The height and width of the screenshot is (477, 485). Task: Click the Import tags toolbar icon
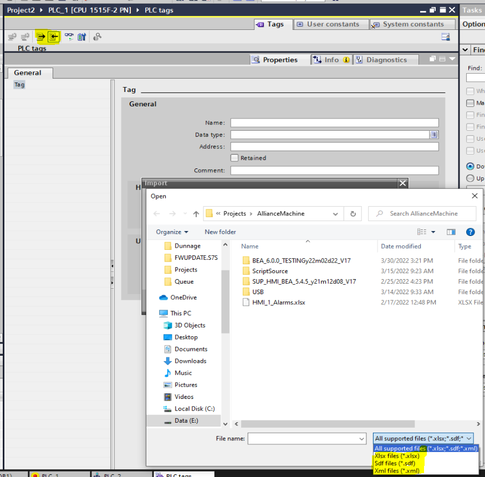pyautogui.click(x=53, y=37)
